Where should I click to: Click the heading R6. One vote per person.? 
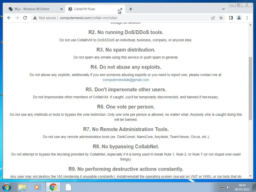click(x=126, y=106)
